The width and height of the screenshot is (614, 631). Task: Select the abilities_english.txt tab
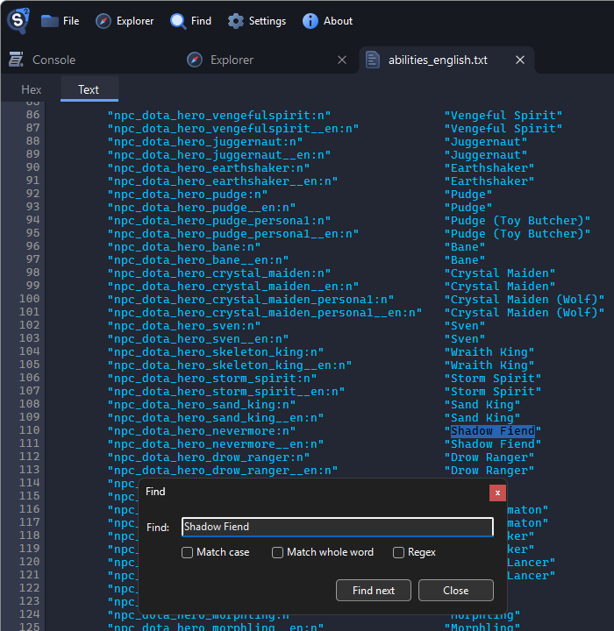(438, 60)
